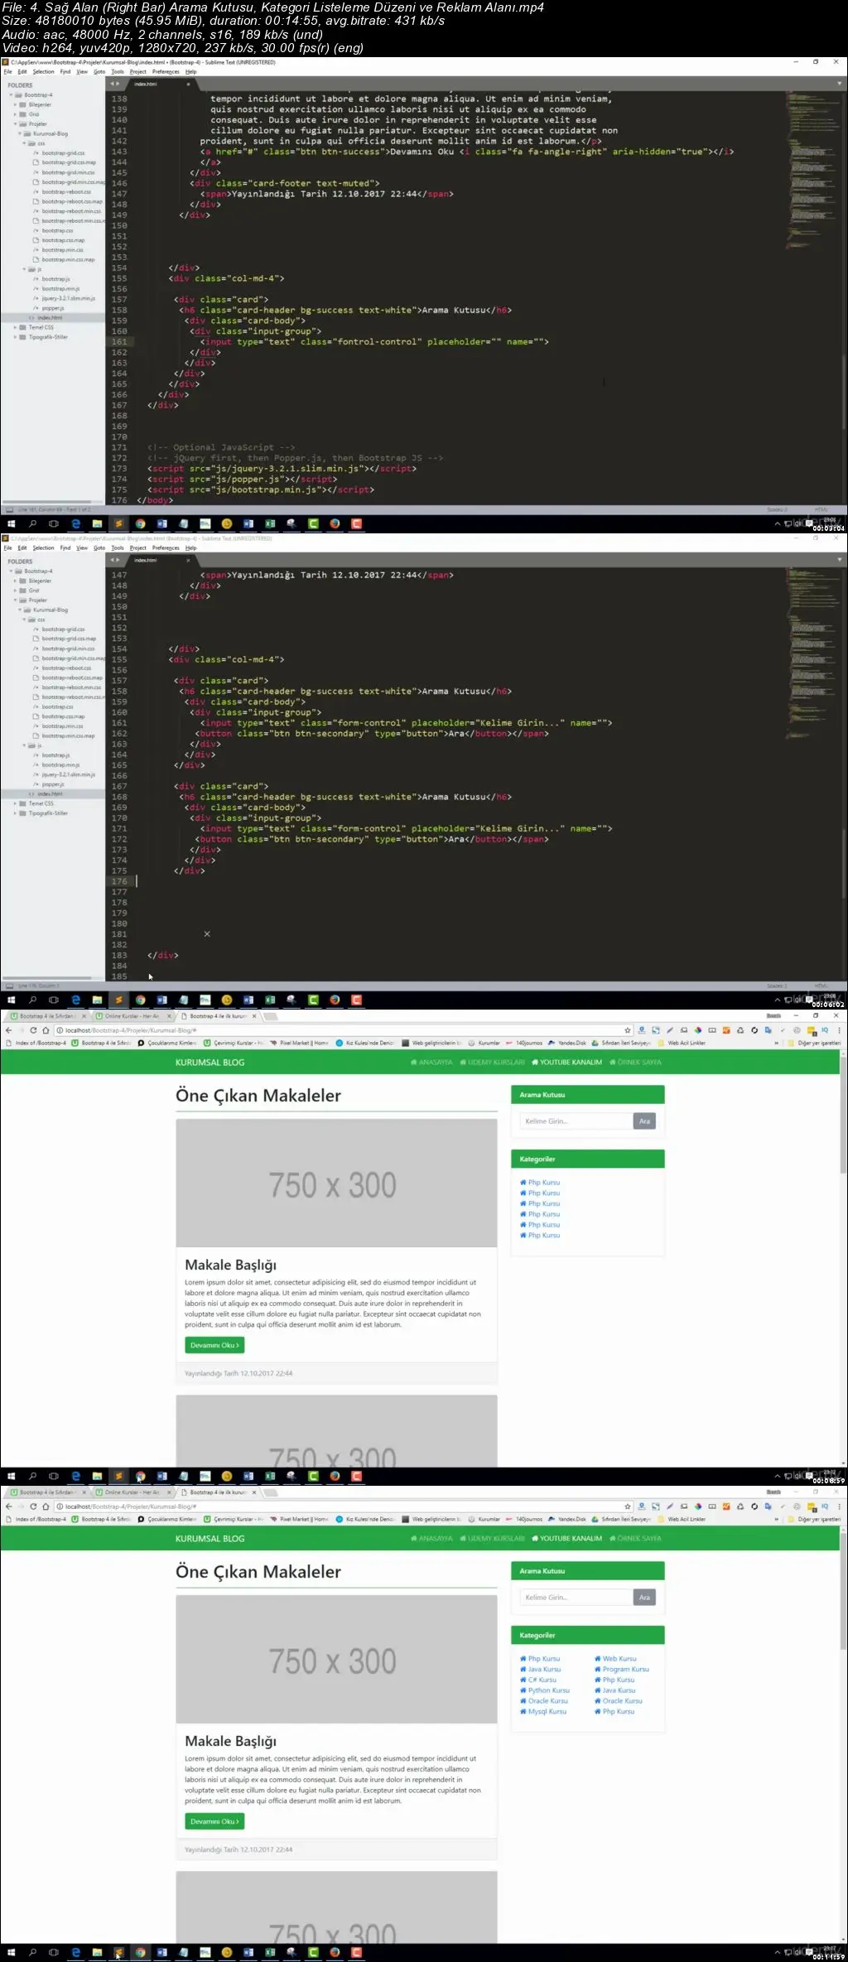Image resolution: width=848 pixels, height=1962 pixels.
Task: Open Python Kursu category link
Action: tap(545, 1690)
